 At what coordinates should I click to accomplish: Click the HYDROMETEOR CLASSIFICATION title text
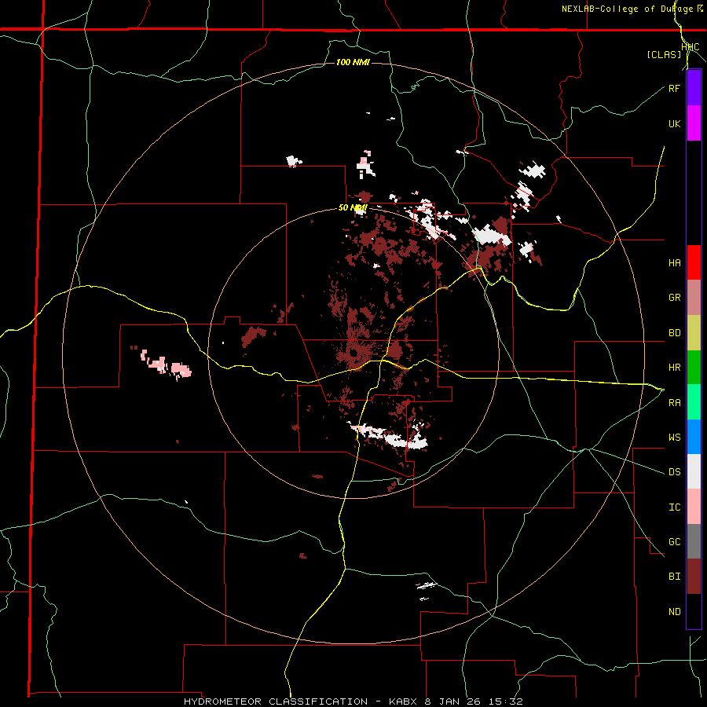[276, 702]
